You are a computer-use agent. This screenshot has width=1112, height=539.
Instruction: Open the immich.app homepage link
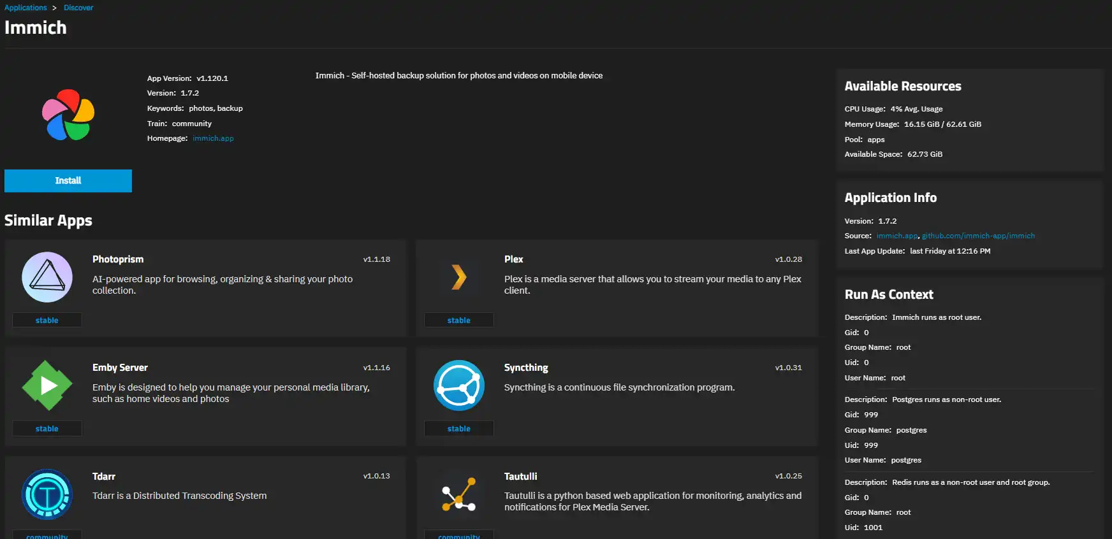point(213,138)
